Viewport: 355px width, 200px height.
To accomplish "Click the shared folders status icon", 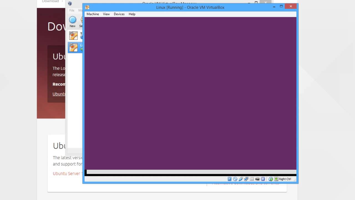I will coord(252,179).
